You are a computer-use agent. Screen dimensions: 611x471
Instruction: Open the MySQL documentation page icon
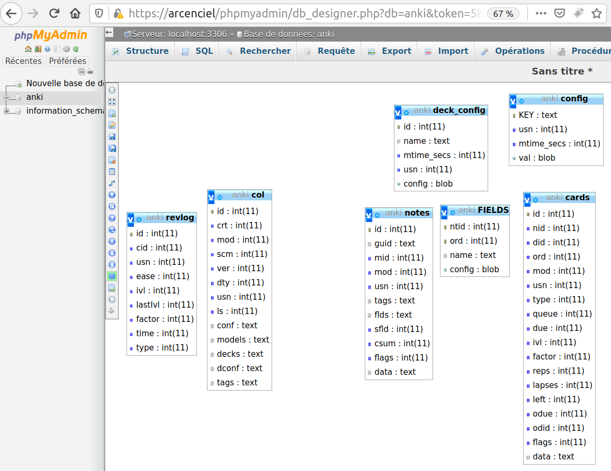pos(57,49)
